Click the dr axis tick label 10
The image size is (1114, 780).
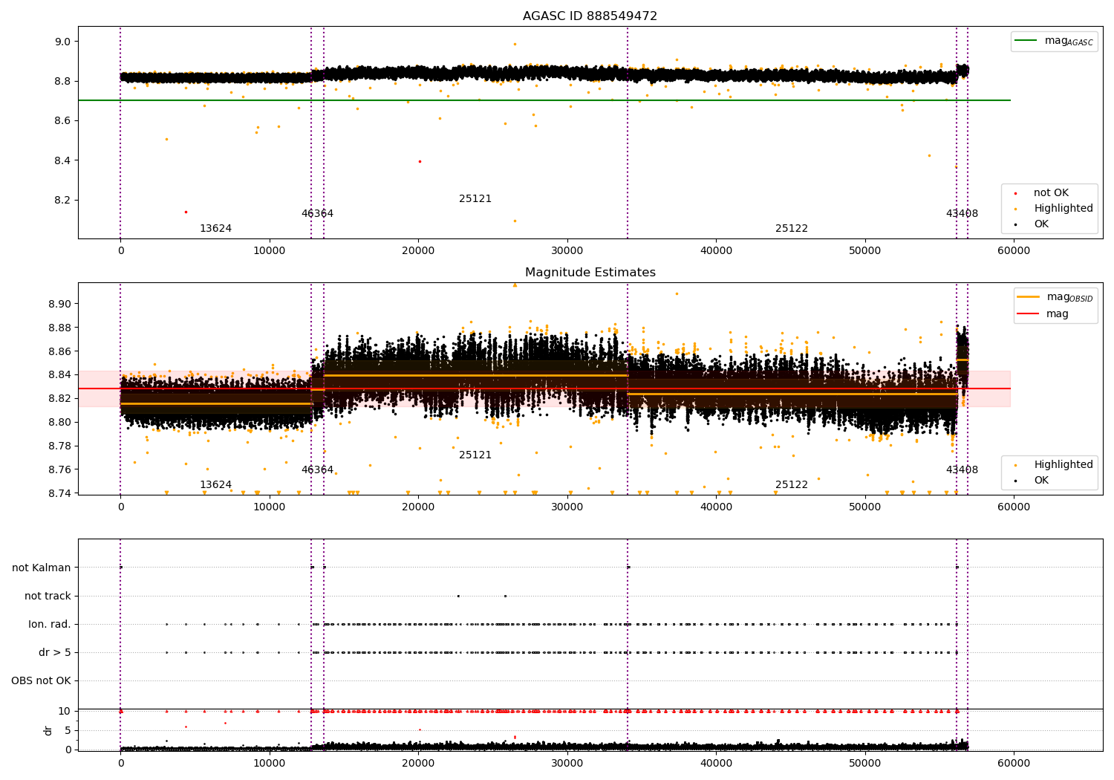[x=65, y=712]
